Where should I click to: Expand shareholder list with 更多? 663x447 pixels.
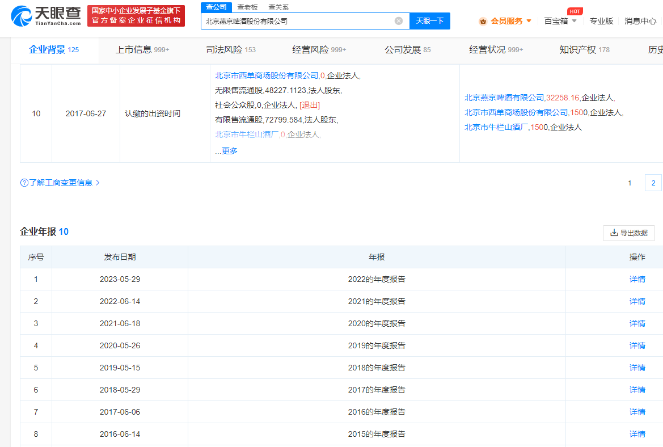pos(229,151)
